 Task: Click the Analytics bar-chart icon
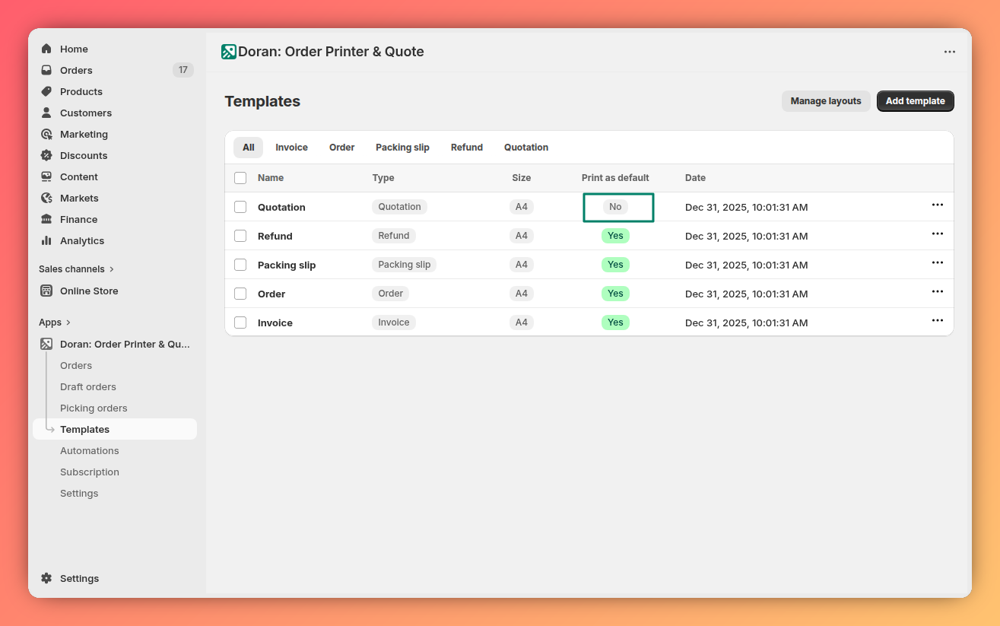tap(46, 240)
